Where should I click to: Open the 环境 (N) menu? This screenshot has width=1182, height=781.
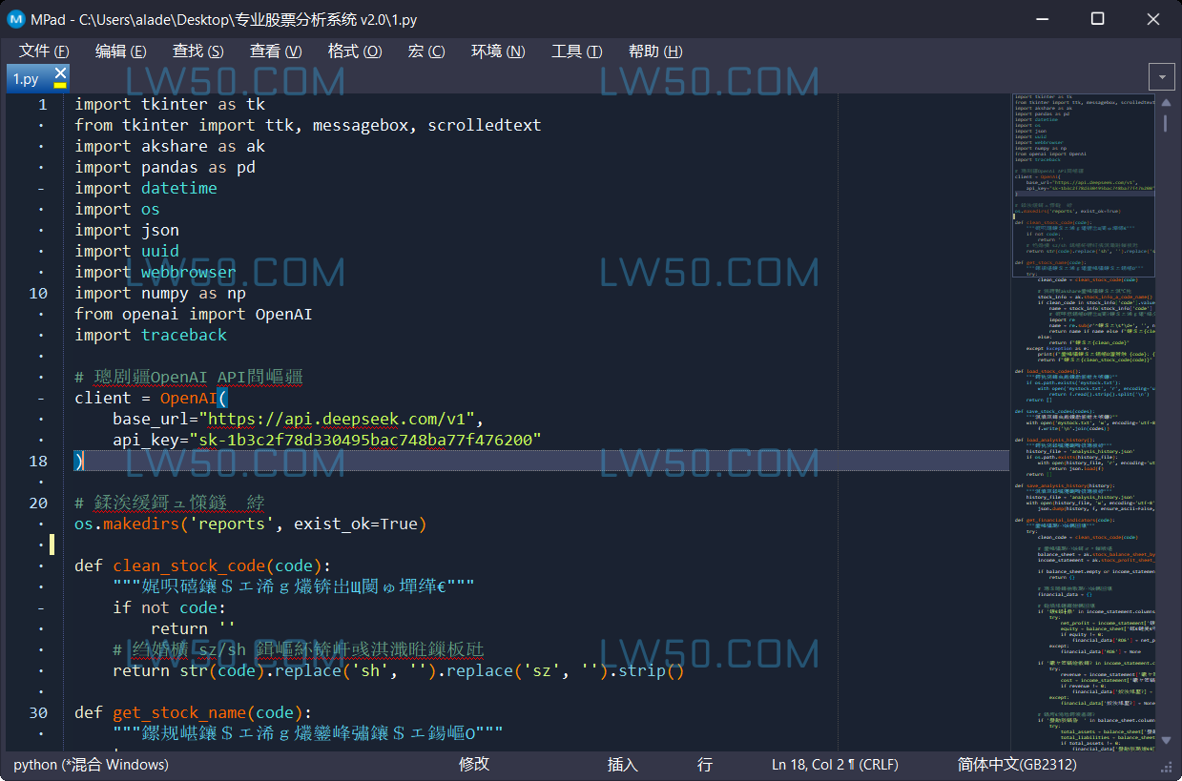[x=497, y=51]
